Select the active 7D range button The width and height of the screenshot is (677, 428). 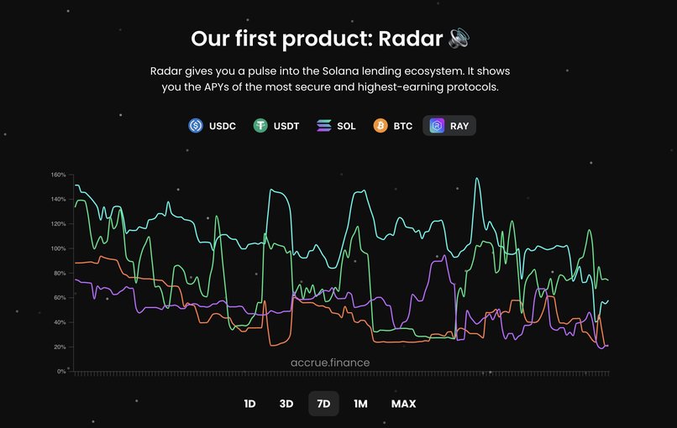pyautogui.click(x=324, y=404)
